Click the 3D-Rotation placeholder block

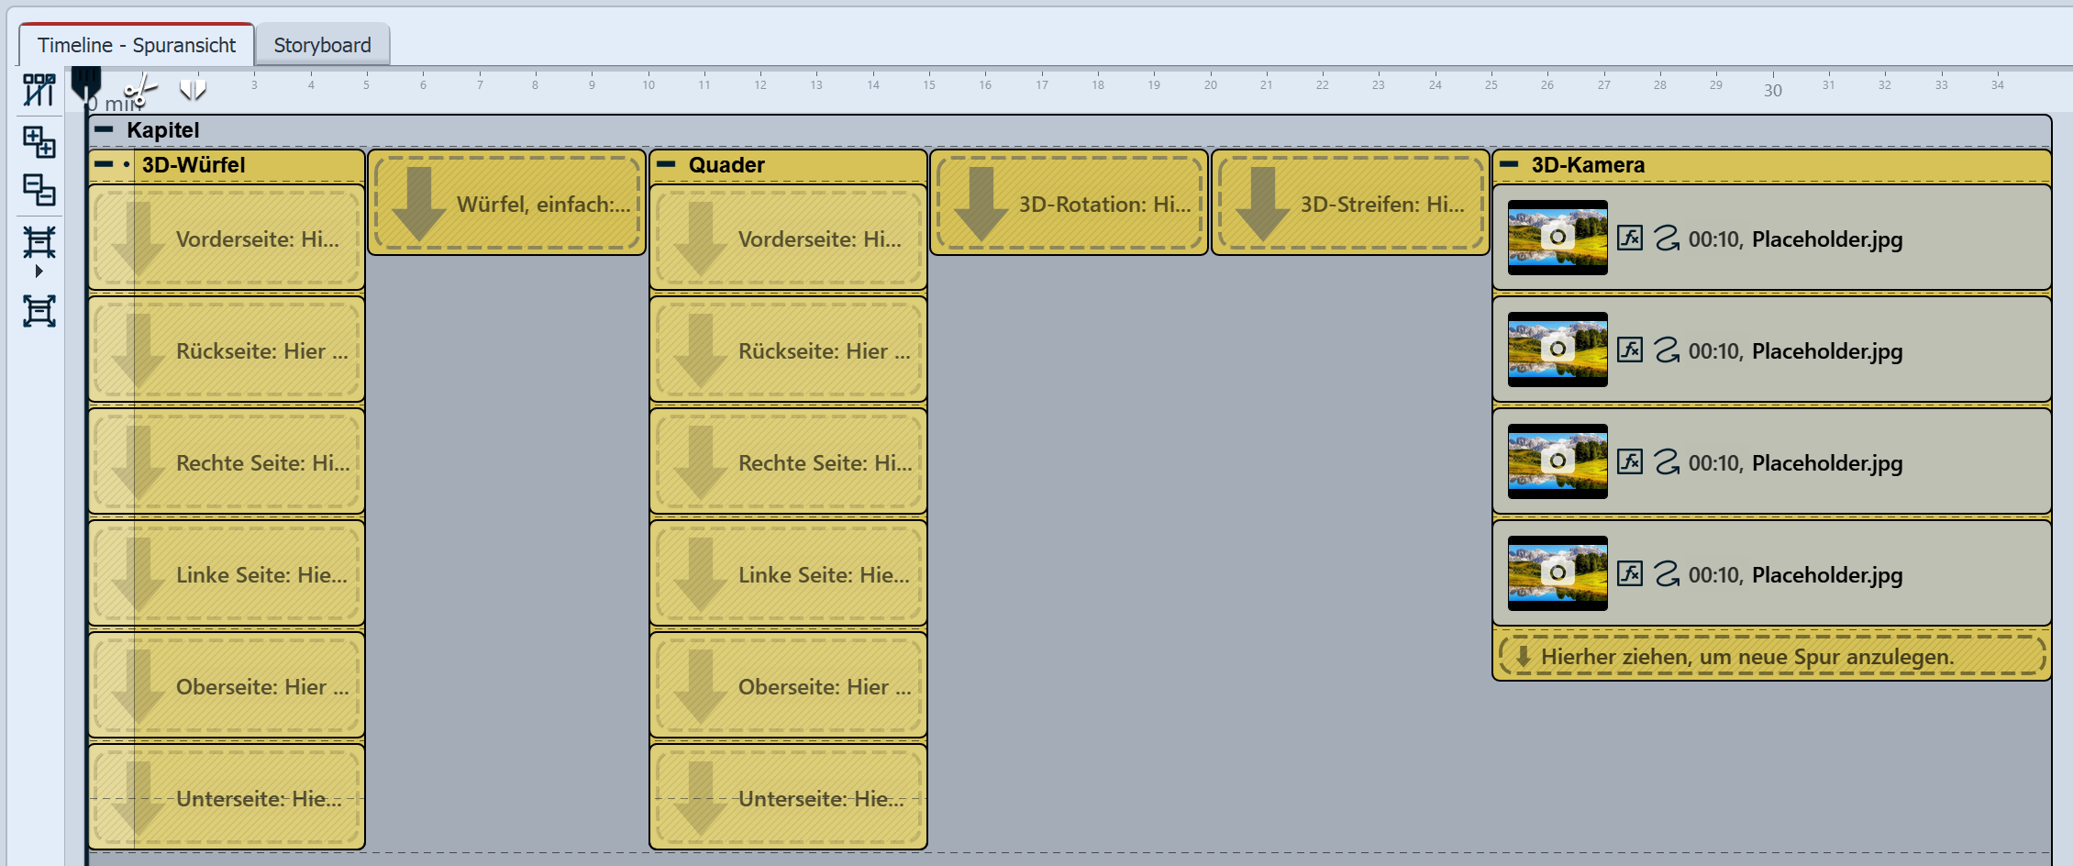click(x=1069, y=204)
